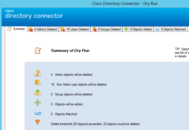Click the cloud icon on Objects Matched tab
The width and height of the screenshot is (189, 130).
[157, 29]
